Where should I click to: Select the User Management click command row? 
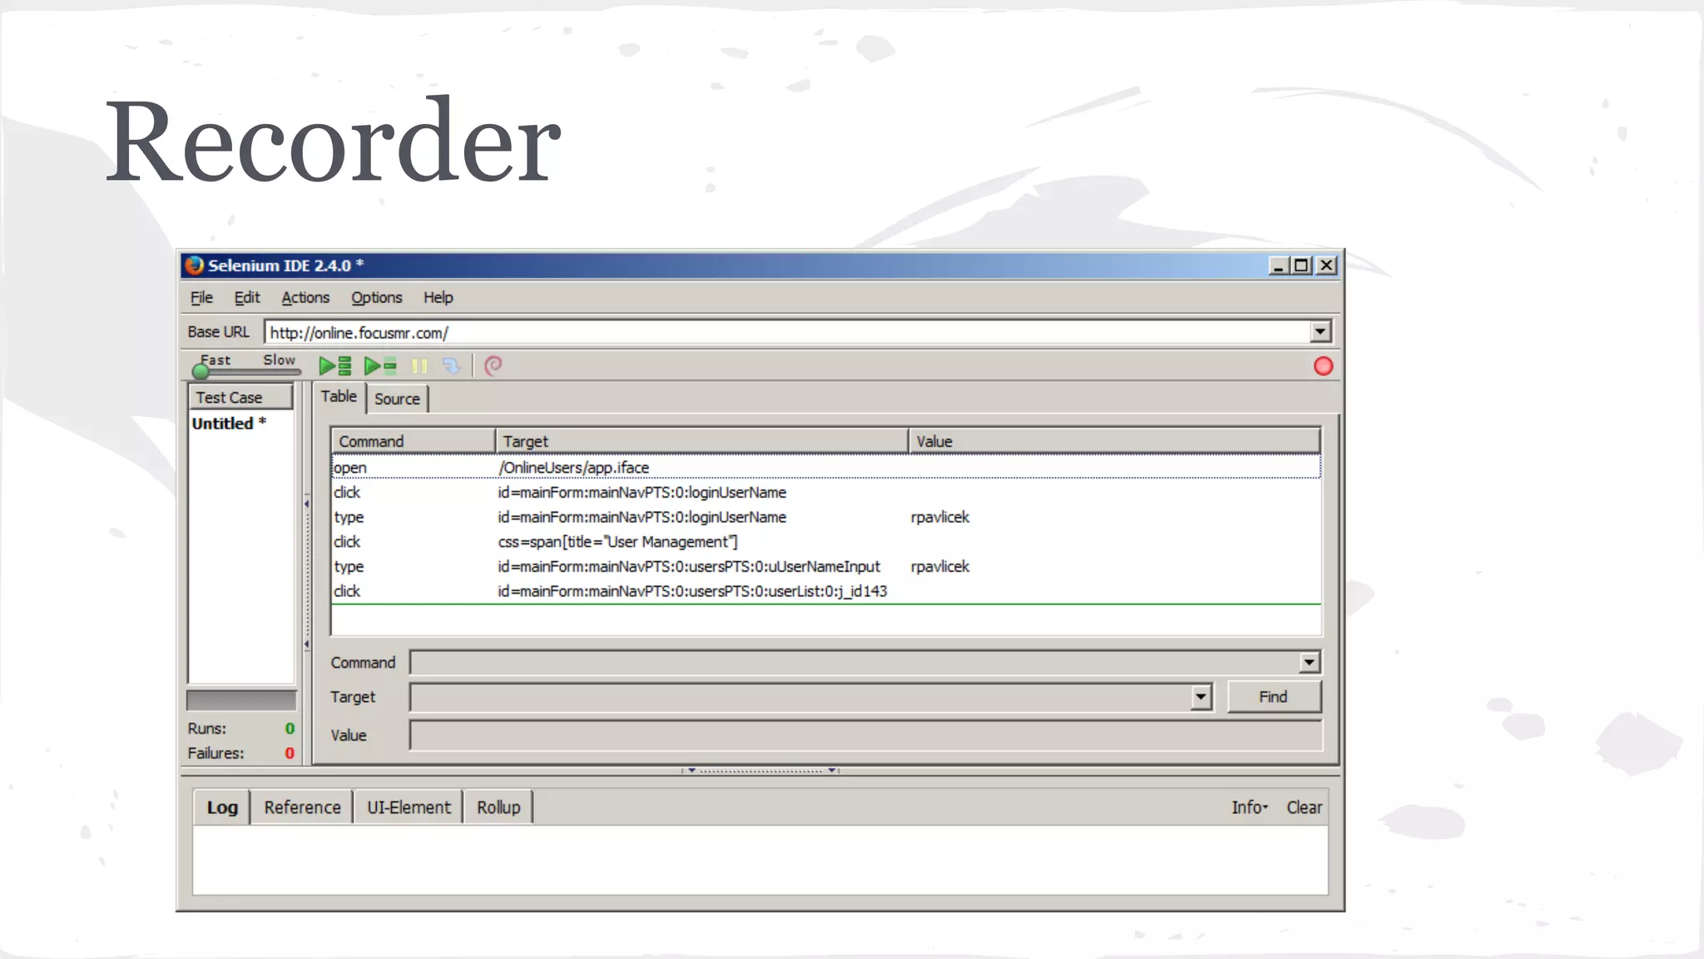[x=616, y=542]
